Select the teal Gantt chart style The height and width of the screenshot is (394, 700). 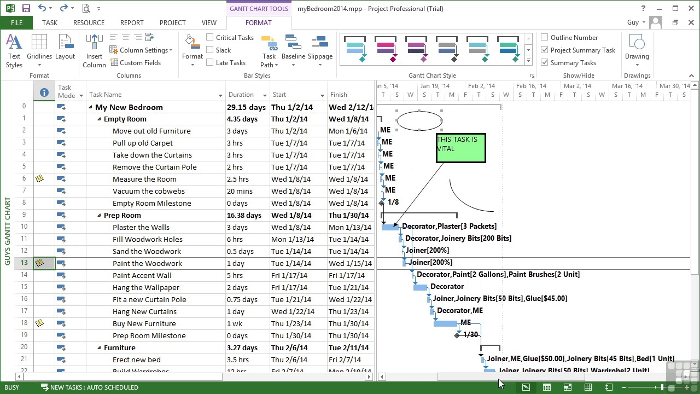pos(355,50)
